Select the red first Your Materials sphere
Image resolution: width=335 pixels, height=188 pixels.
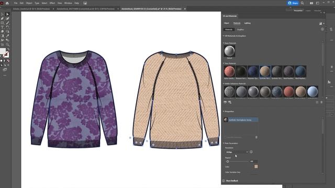pyautogui.click(x=229, y=71)
